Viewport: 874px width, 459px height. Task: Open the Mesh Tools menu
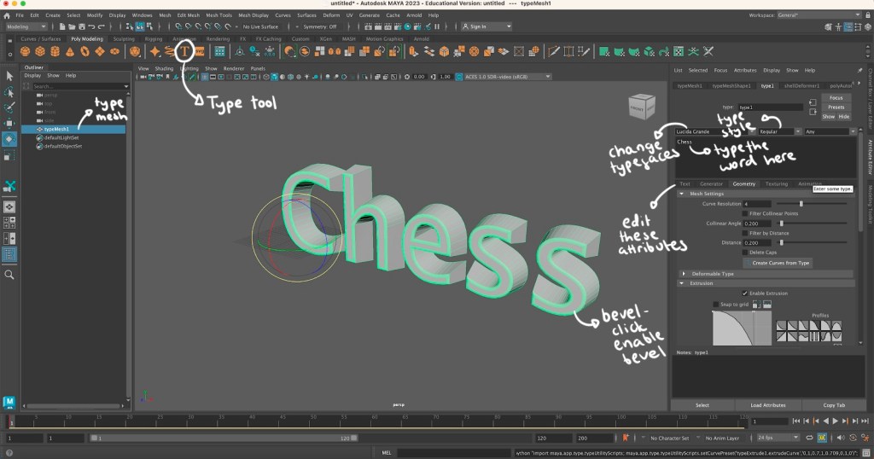tap(217, 15)
